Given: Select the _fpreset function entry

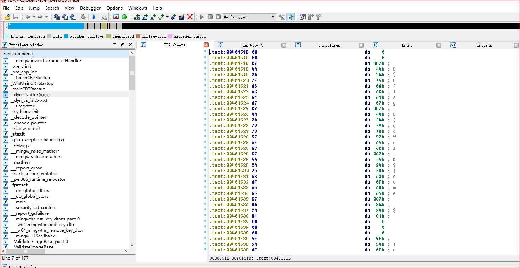Looking at the screenshot, I should coord(19,185).
